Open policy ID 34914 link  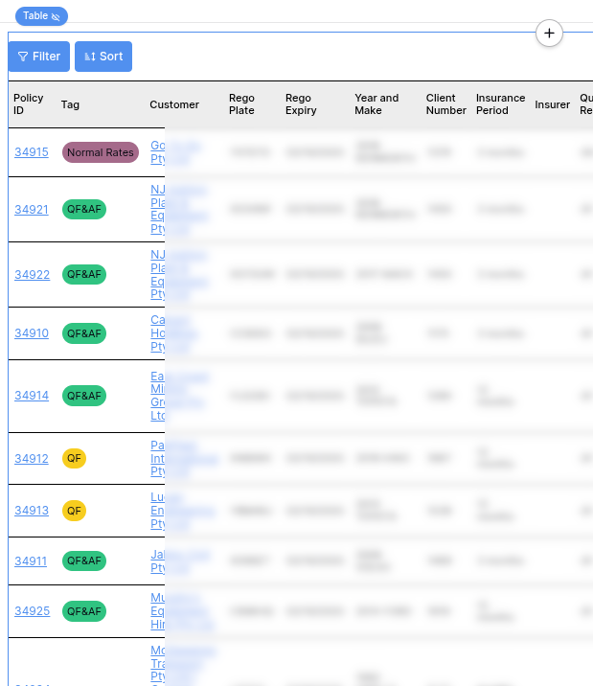click(32, 396)
